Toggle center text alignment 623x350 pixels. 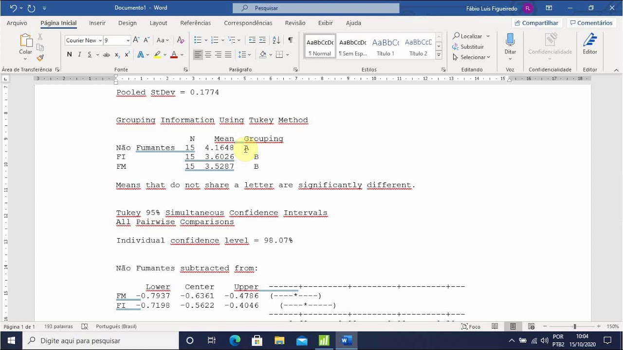(208, 54)
